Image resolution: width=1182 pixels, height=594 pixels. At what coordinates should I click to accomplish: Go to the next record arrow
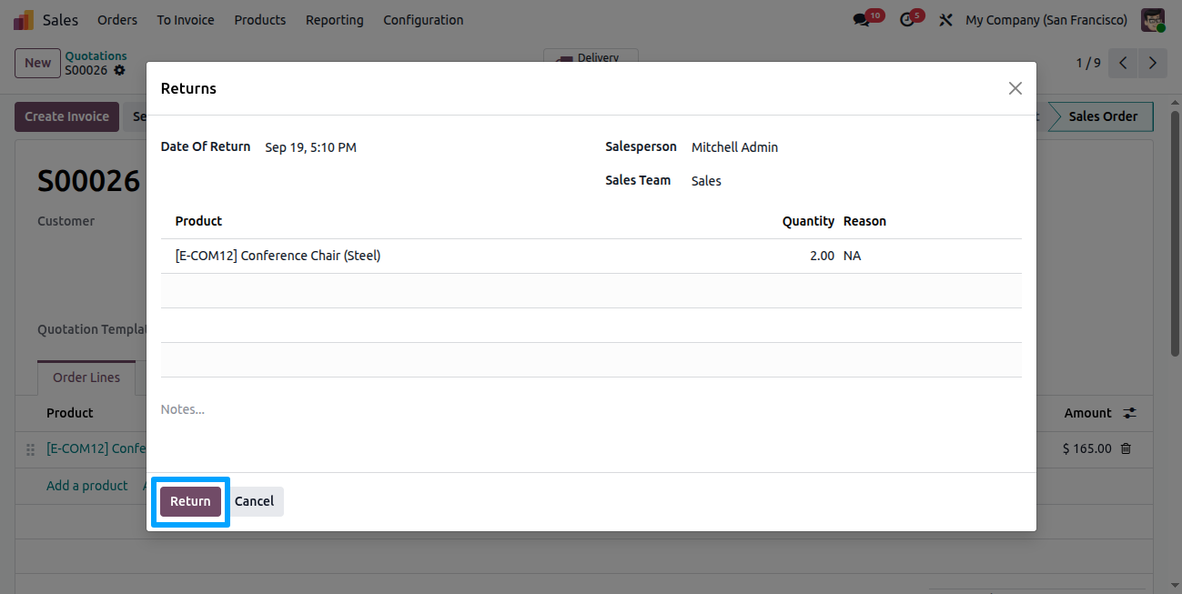click(1153, 63)
